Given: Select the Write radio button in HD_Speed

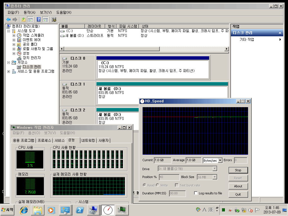Looking at the screenshot, I should (x=157, y=185).
